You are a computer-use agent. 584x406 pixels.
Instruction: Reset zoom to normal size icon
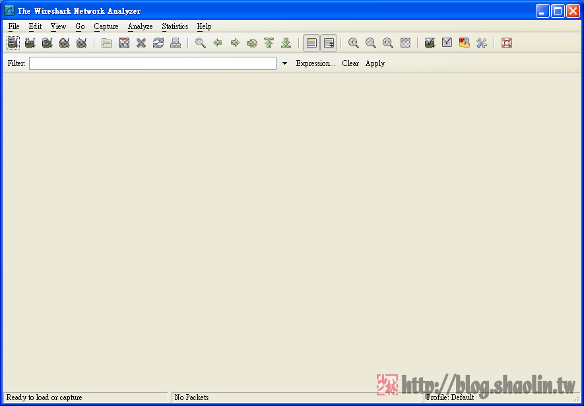tap(388, 43)
